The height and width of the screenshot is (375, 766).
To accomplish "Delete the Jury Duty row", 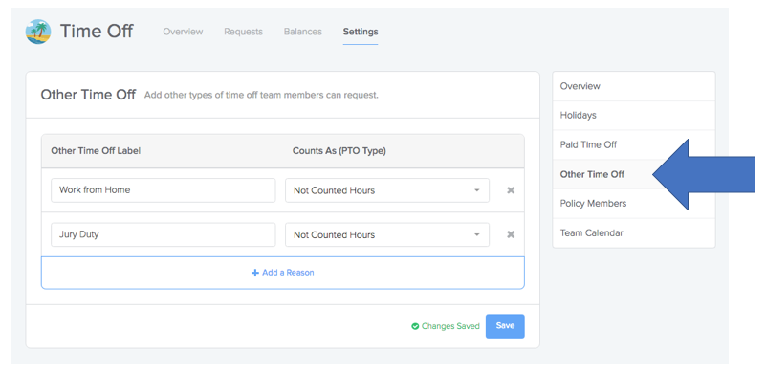I will (x=511, y=234).
